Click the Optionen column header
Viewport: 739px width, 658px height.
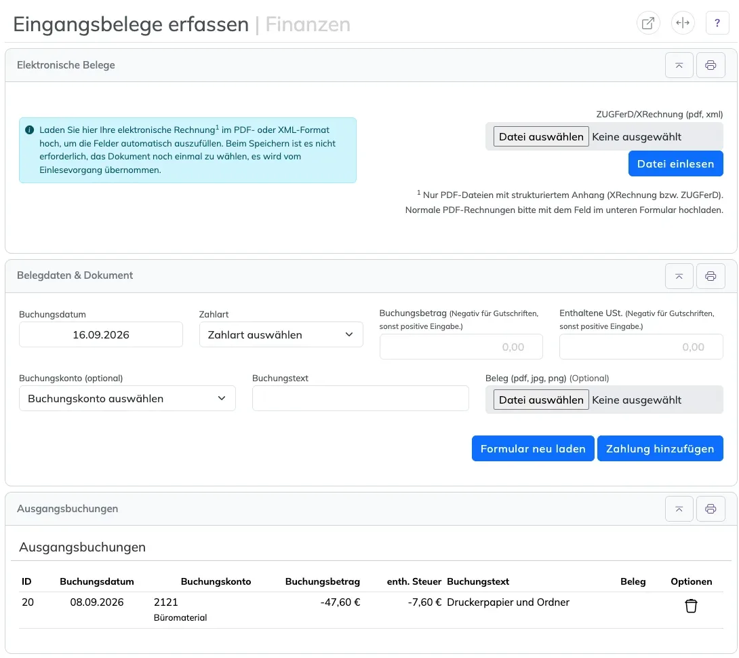pos(691,581)
